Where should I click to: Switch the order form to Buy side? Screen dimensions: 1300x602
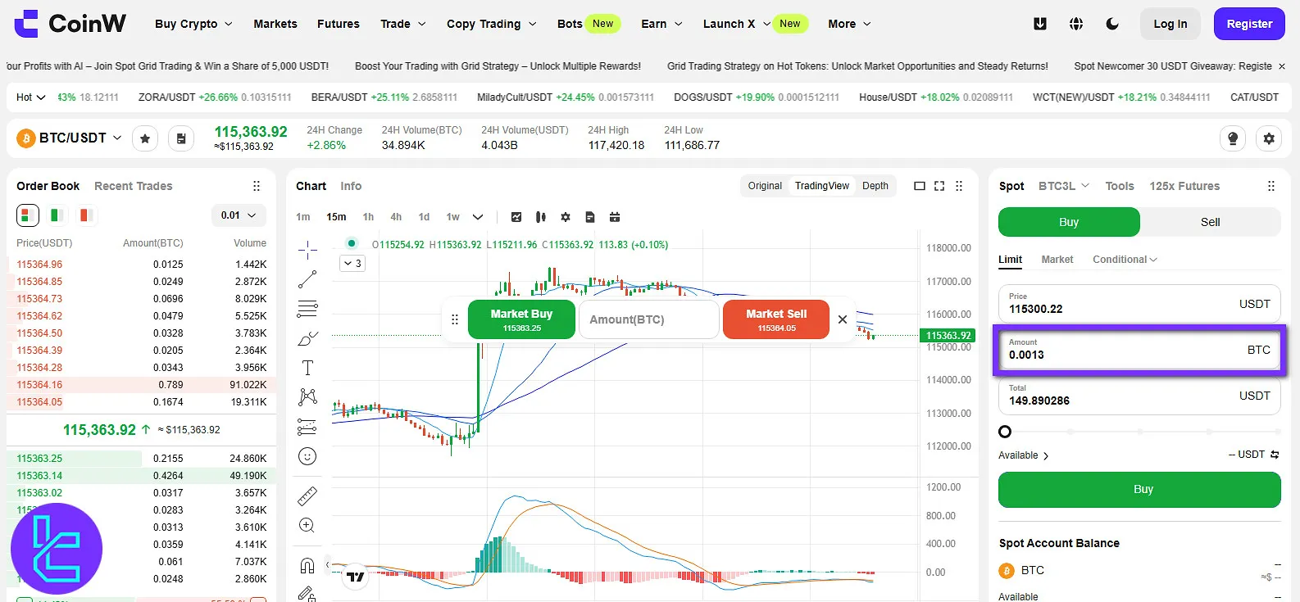pos(1069,222)
